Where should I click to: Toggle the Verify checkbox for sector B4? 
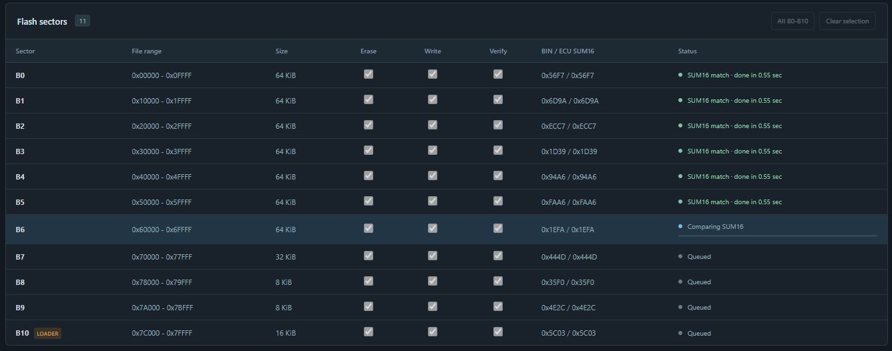[498, 175]
